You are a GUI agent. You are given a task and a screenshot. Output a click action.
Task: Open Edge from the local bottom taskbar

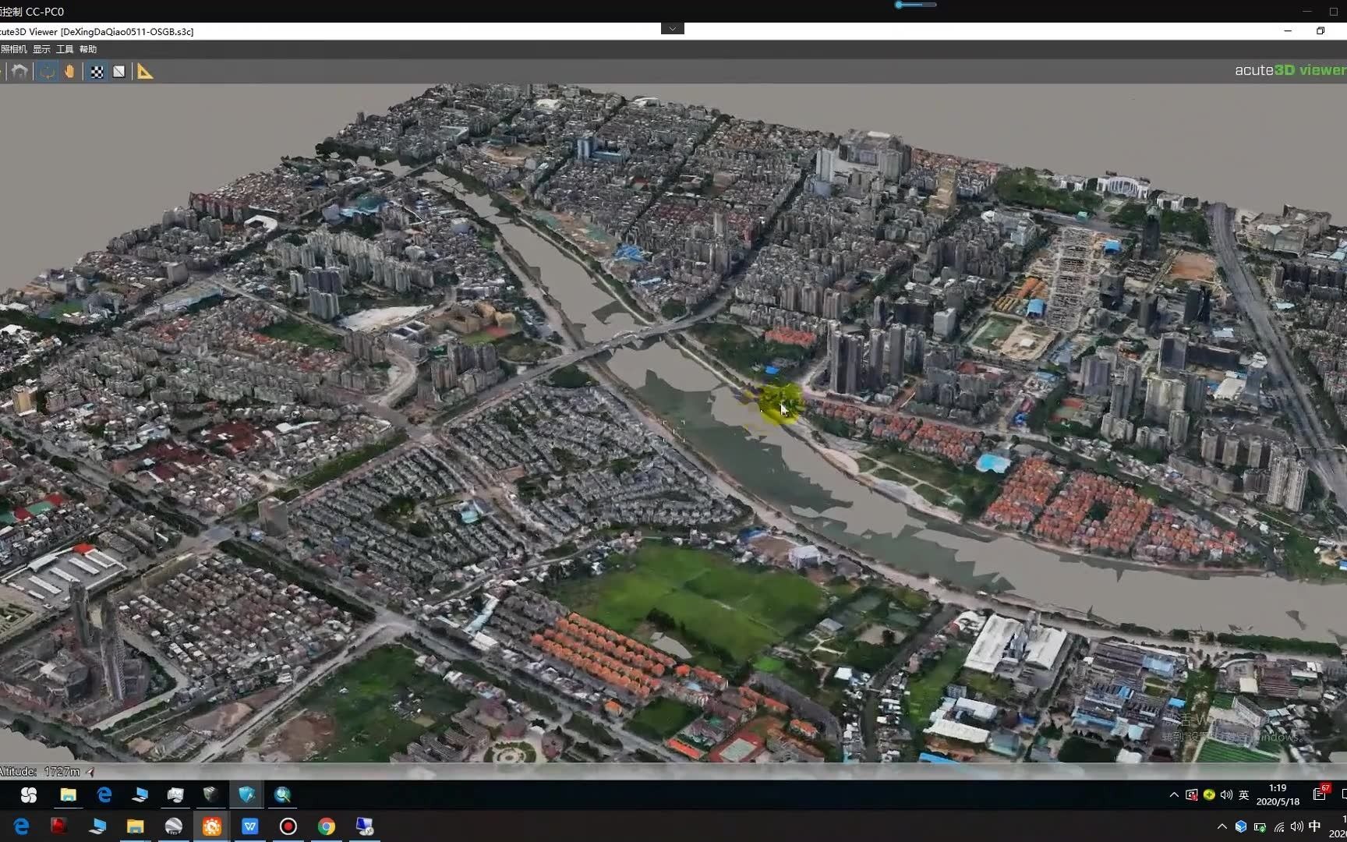(x=21, y=826)
